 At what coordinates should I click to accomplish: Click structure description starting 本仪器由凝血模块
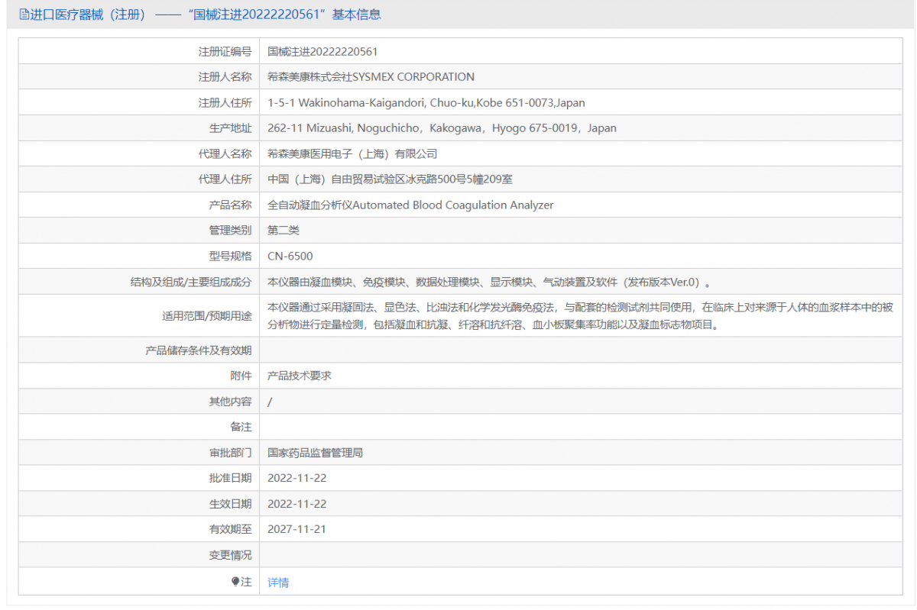point(489,282)
